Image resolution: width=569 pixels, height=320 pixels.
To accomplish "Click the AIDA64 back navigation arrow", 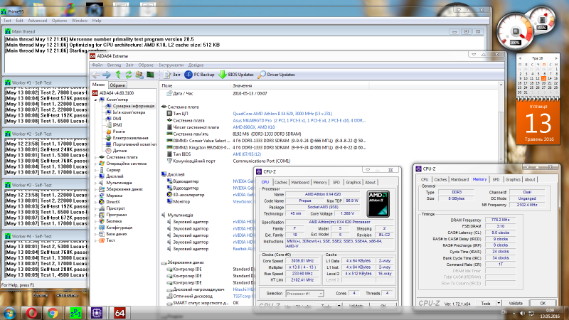I will point(95,74).
